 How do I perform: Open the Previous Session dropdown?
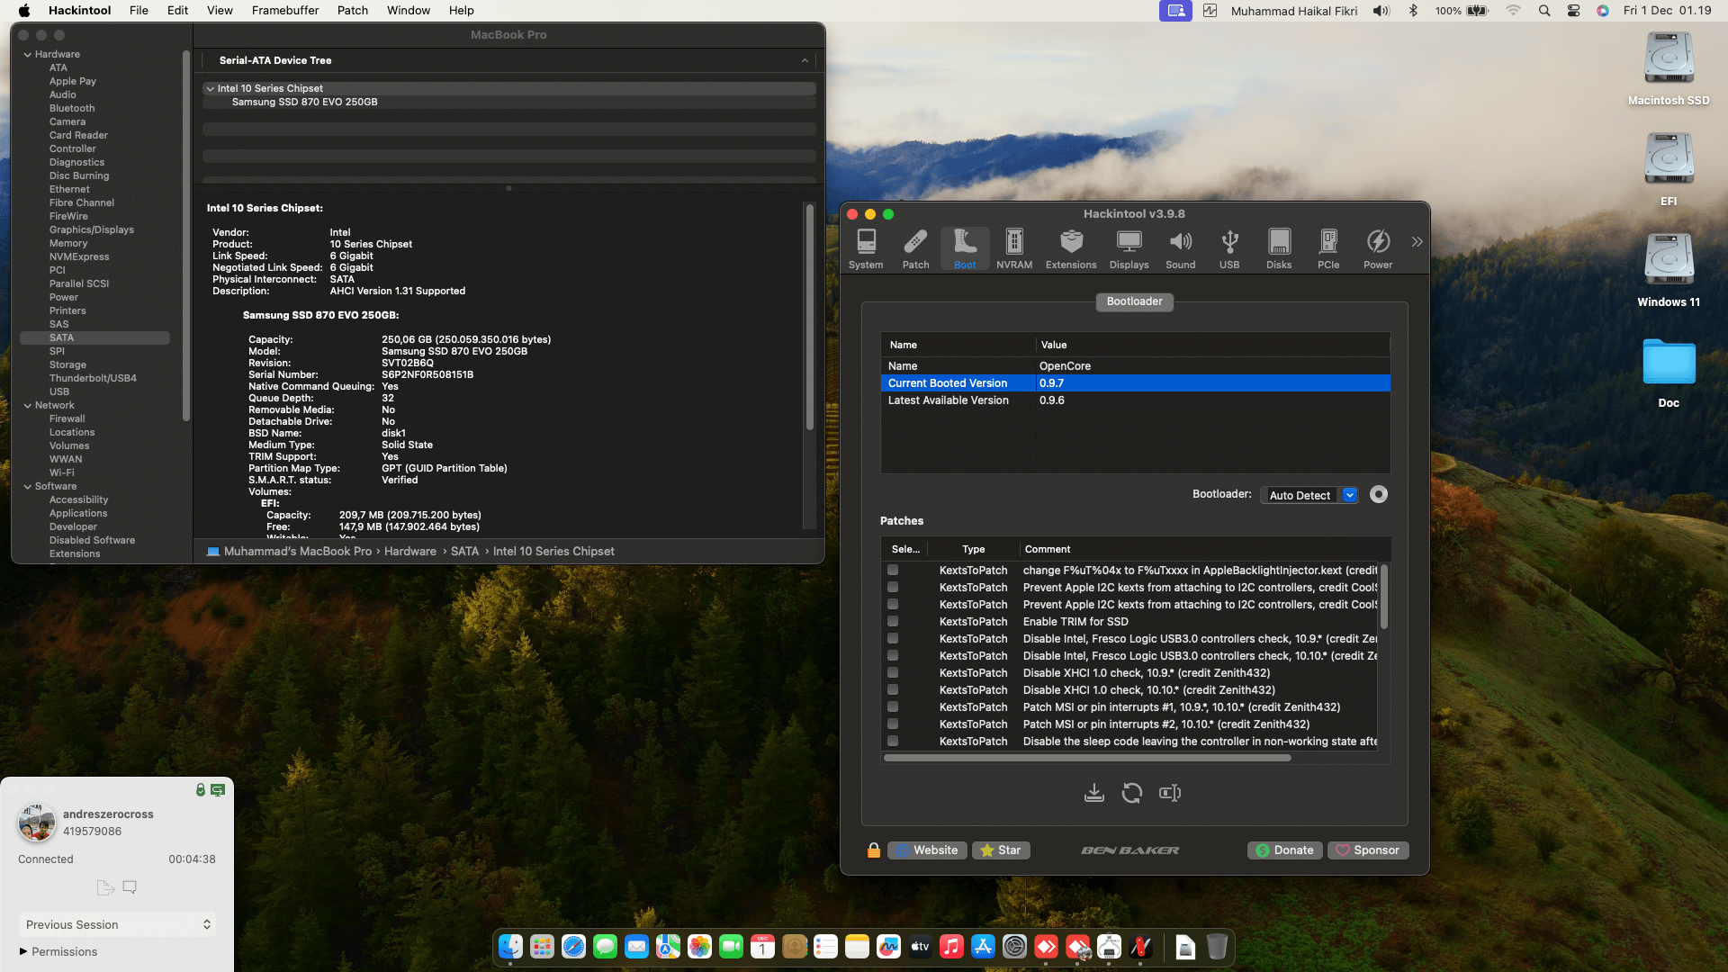point(117,924)
